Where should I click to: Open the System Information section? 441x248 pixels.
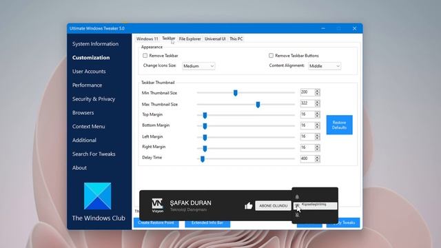(x=95, y=44)
